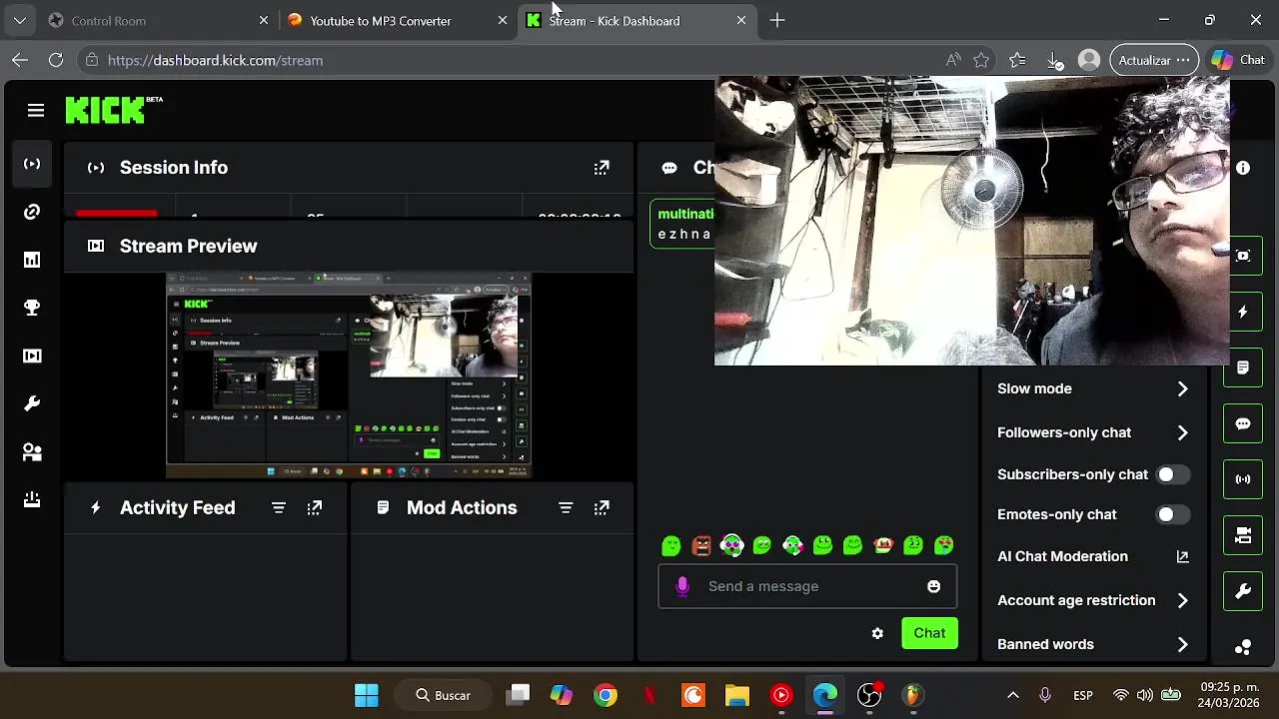The image size is (1279, 719).
Task: Insert the angry red emote
Action: click(701, 545)
